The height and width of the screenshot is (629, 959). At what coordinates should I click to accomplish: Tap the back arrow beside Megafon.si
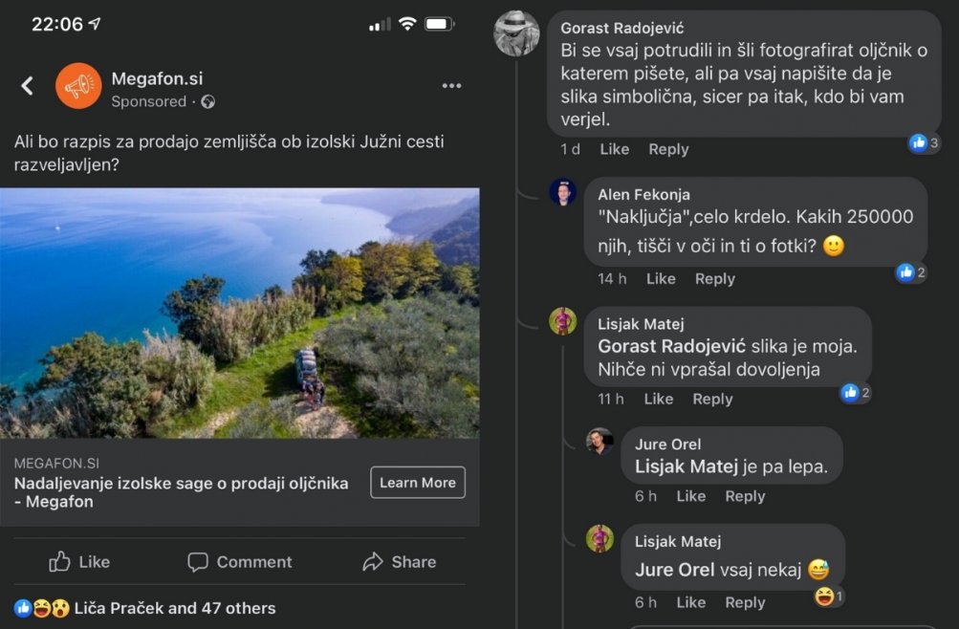point(27,86)
